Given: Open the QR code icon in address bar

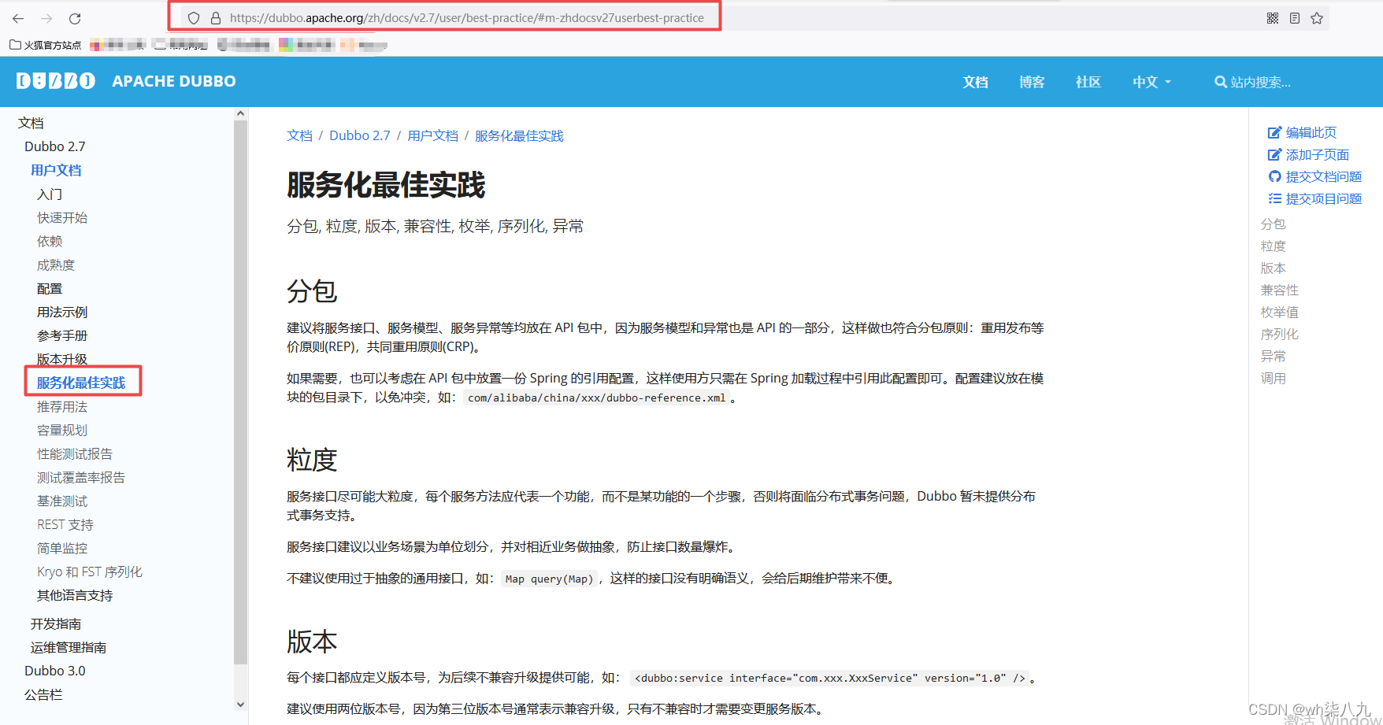Looking at the screenshot, I should click(x=1273, y=18).
